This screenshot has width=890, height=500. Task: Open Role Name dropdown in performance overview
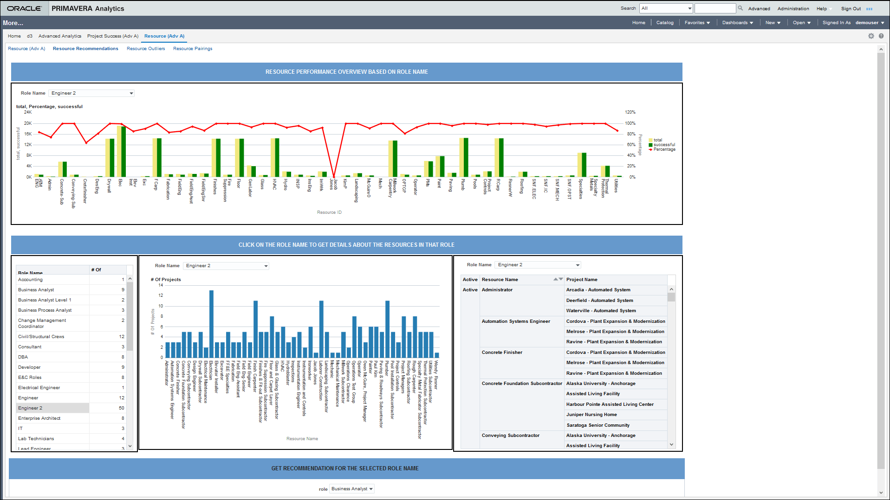(91, 93)
